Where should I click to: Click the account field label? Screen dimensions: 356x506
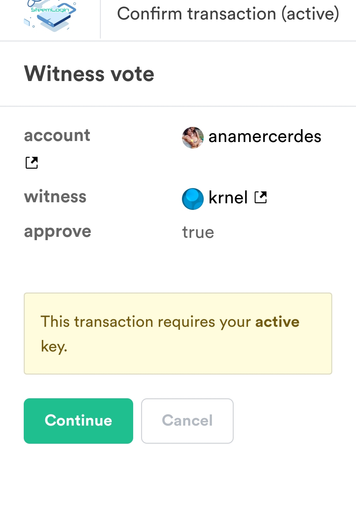[57, 135]
